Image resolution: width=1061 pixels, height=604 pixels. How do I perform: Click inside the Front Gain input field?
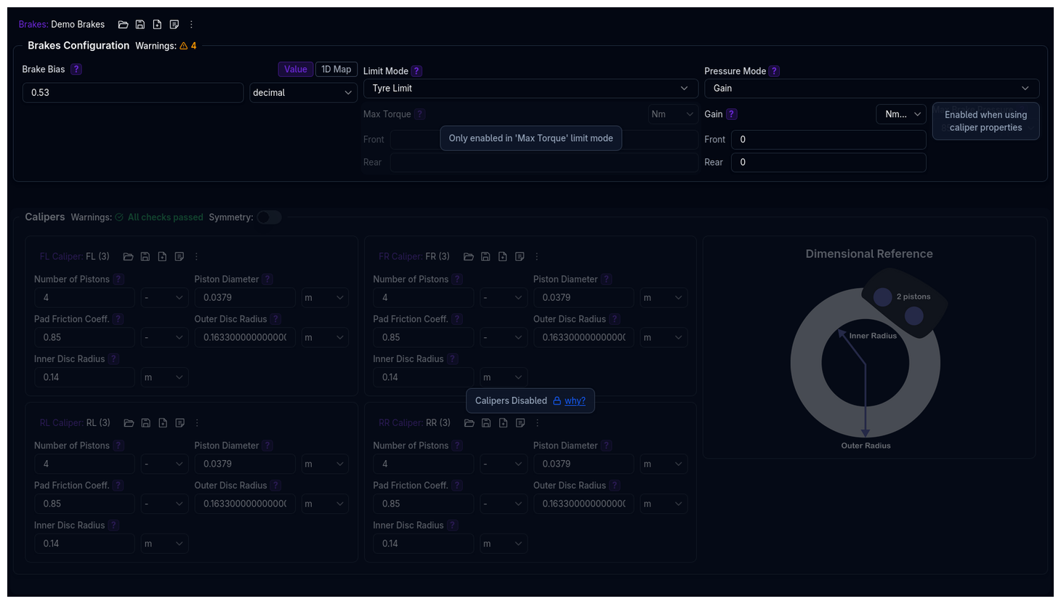(828, 139)
